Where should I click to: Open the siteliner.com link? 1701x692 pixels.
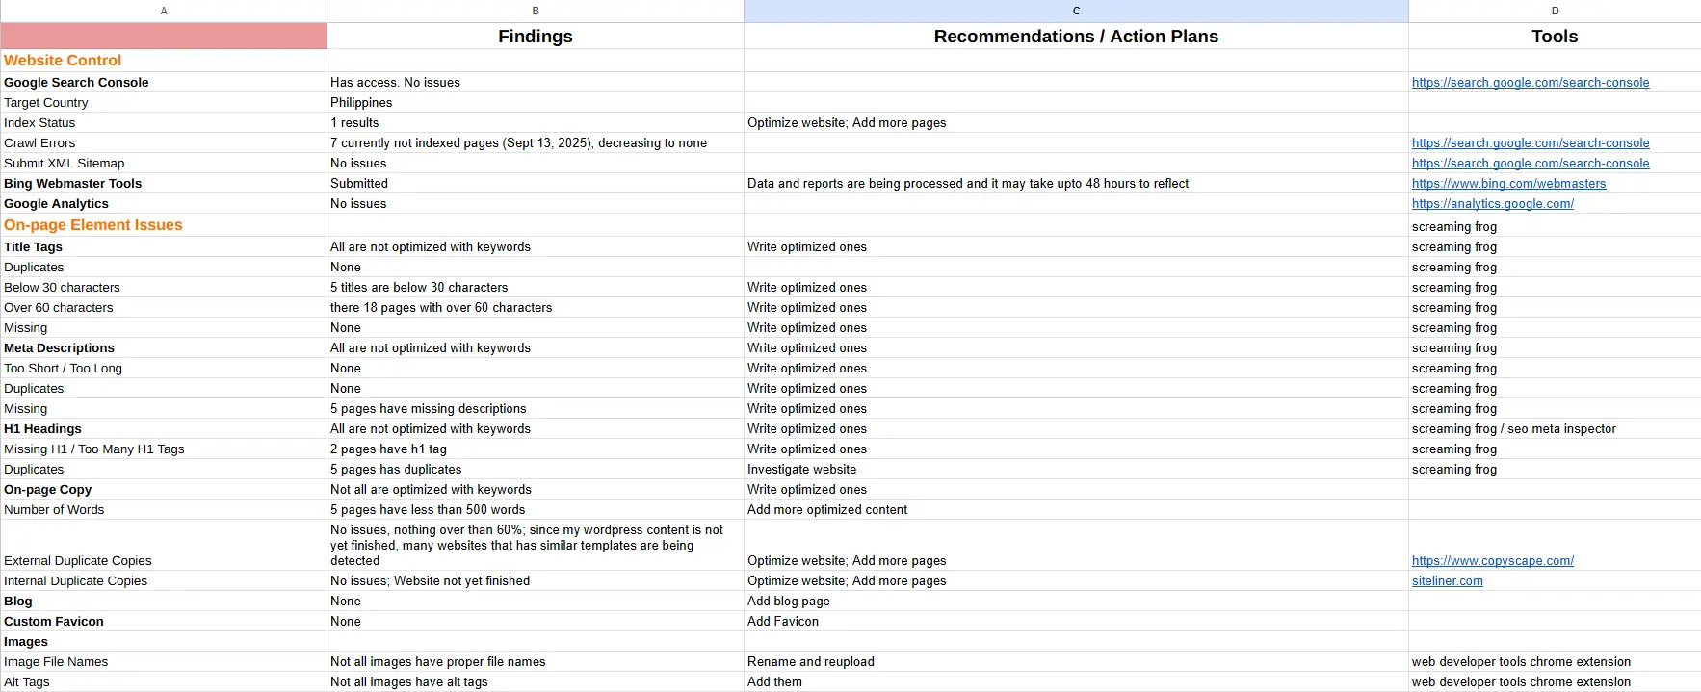pos(1447,581)
